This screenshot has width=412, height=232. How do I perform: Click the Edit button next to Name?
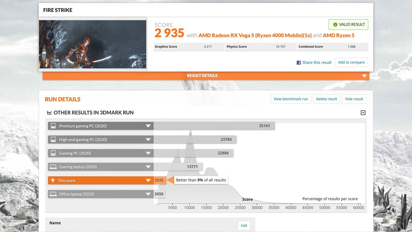(244, 226)
